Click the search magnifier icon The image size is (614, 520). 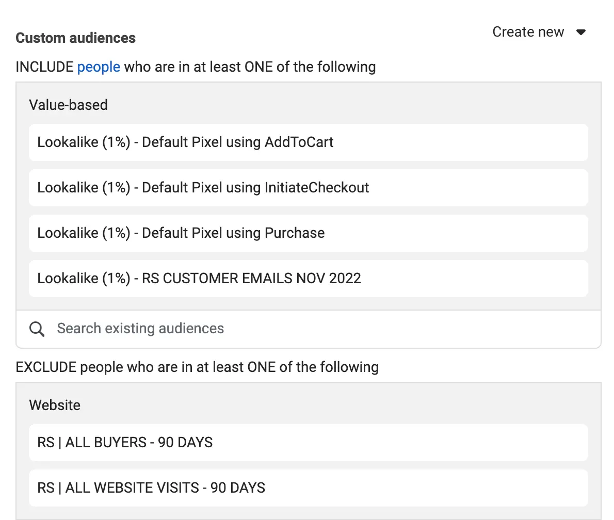click(x=37, y=329)
